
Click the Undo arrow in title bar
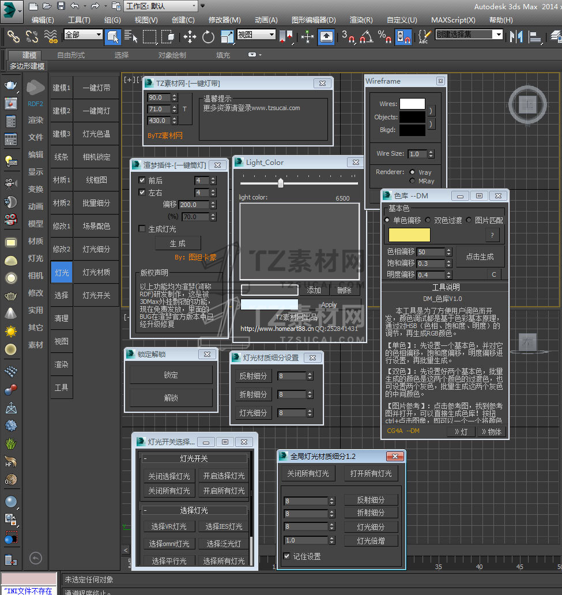[75, 6]
